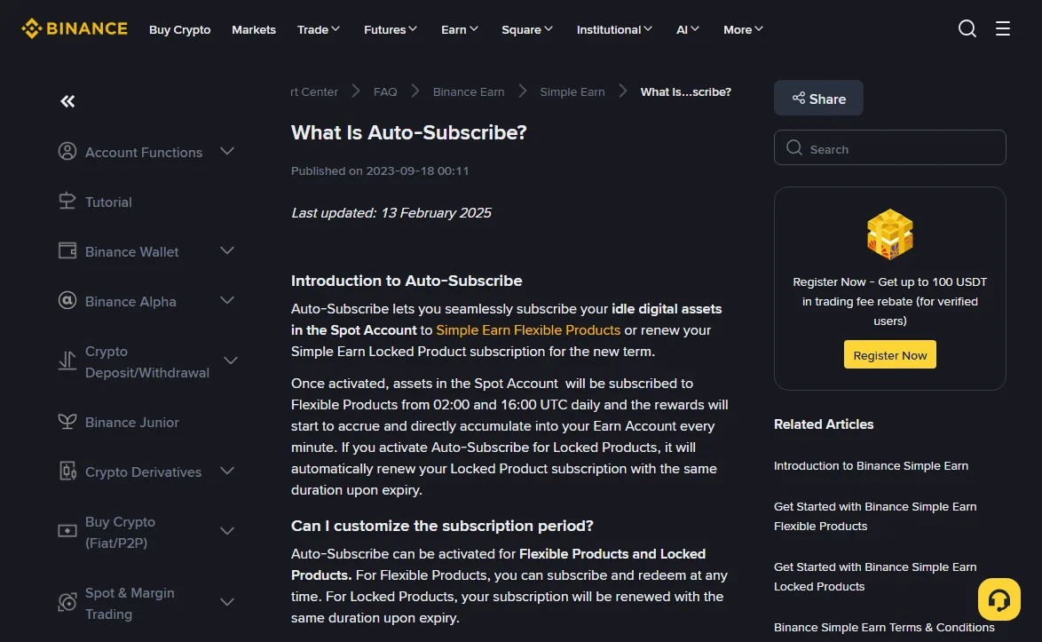
Task: Click the Binance logo
Action: pos(75,28)
